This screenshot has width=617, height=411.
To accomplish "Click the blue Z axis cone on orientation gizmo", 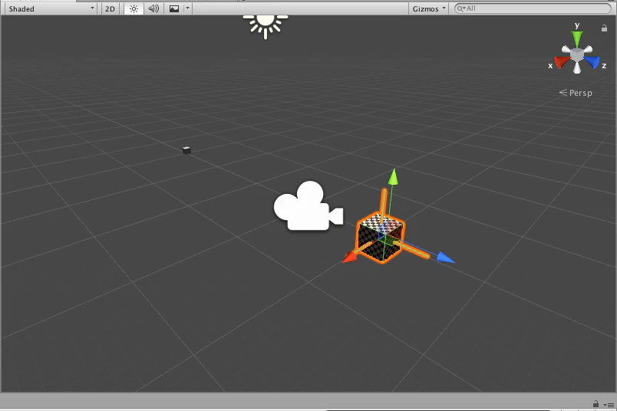I will [x=592, y=62].
